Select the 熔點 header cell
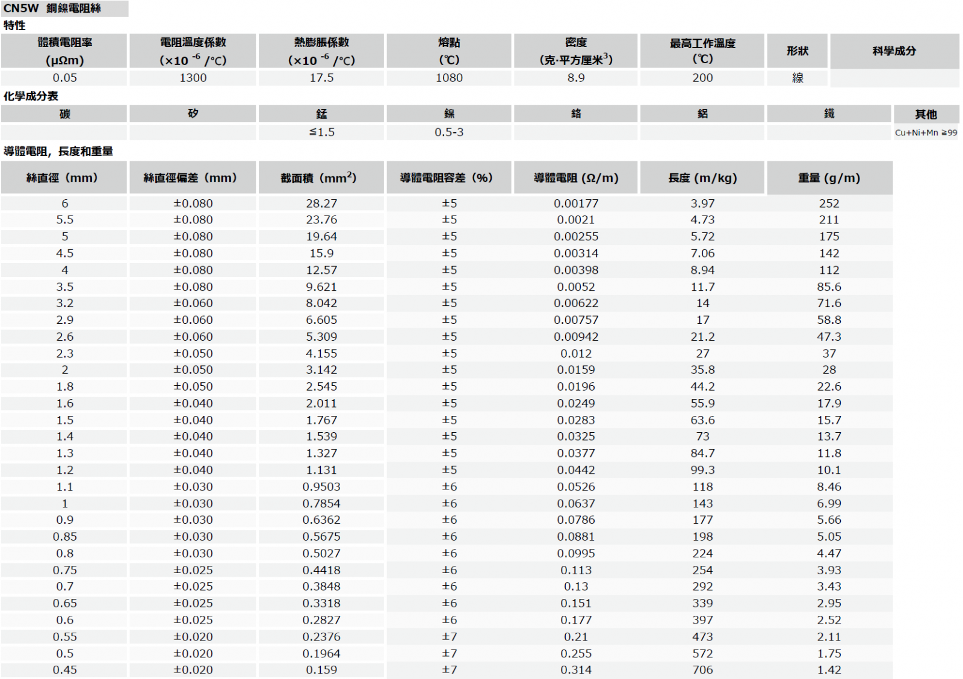The image size is (963, 679). coord(449,51)
